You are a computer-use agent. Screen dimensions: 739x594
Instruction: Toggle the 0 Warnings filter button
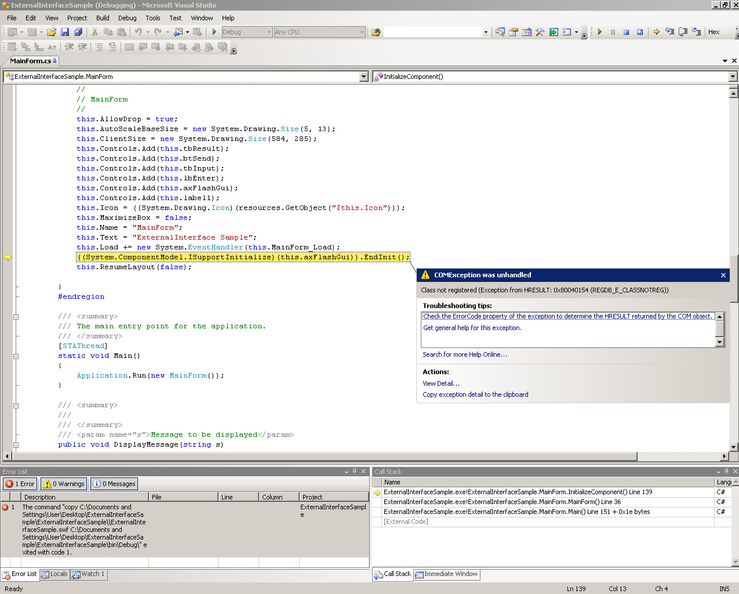tap(64, 484)
